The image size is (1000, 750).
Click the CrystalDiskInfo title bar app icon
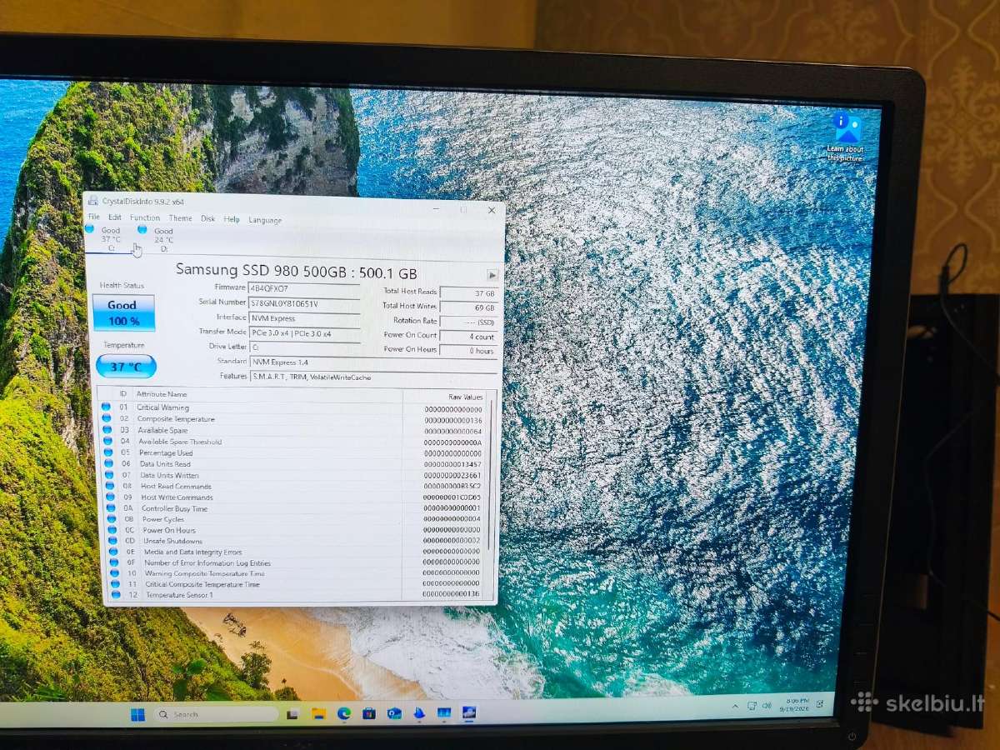[93, 201]
